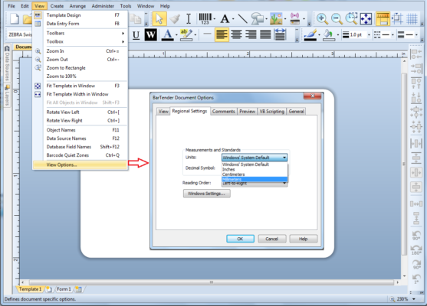Viewport: 427px width, 306px height.
Task: Expand the line thickness 1.0 pt dropdown
Action: (x=369, y=34)
